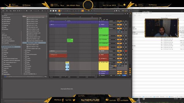184x103 pixels.
Task: Select spring-weather-1.wav sample file
Action: pyautogui.click(x=34, y=39)
